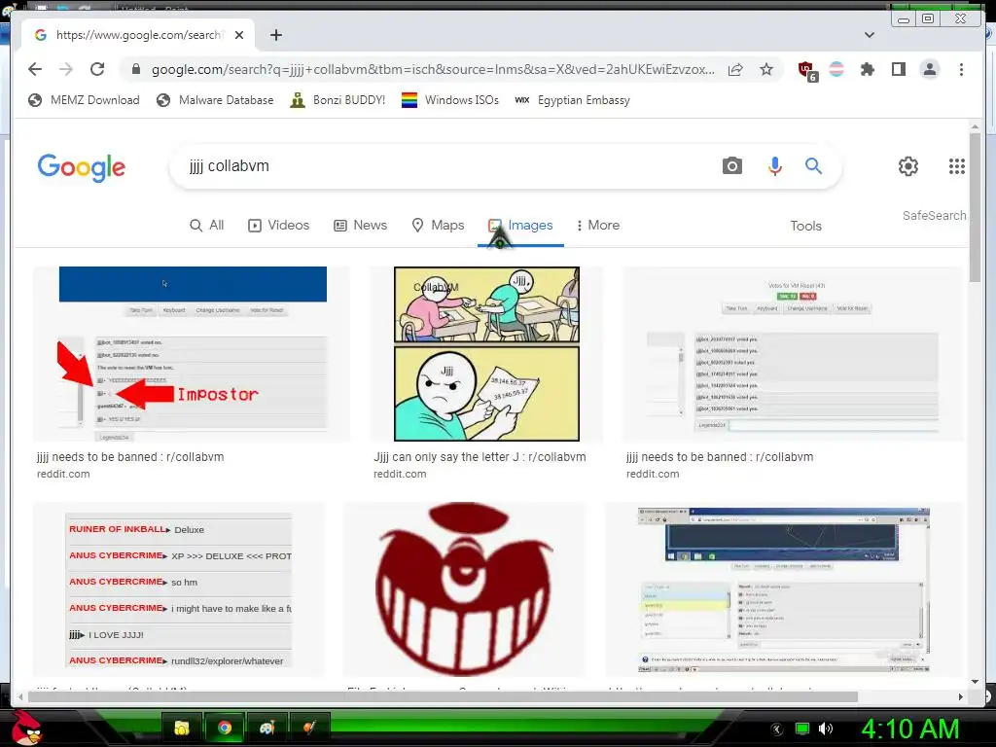Click the green monitor tray icon
Screen dimensions: 996x747
[802, 729]
